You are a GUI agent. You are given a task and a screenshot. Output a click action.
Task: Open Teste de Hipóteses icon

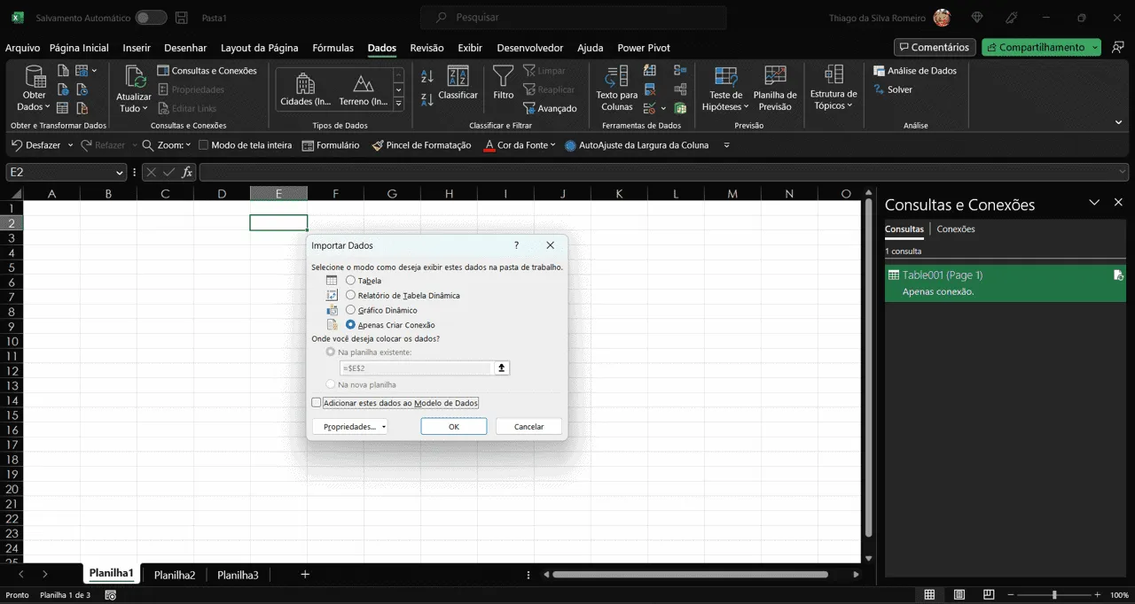725,77
